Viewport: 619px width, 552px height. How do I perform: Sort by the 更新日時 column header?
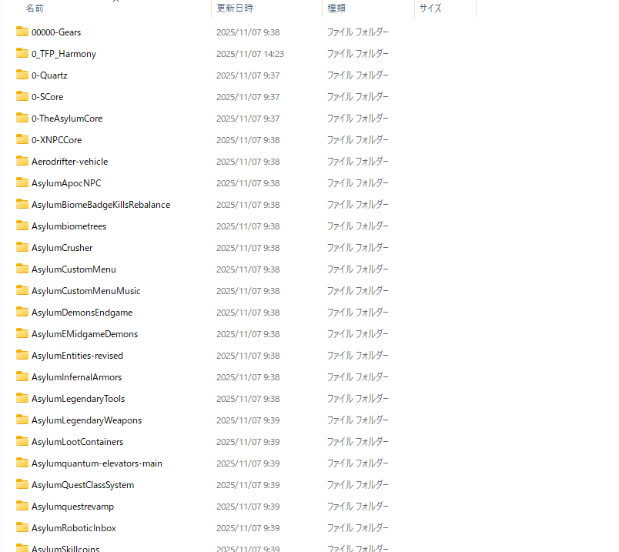235,8
